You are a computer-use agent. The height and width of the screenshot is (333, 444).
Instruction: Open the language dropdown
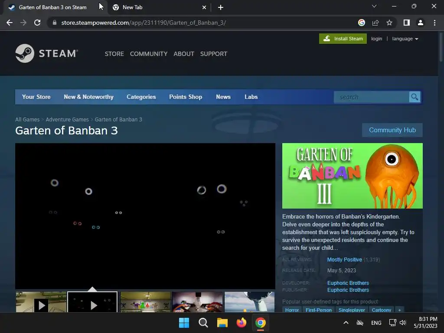[405, 39]
